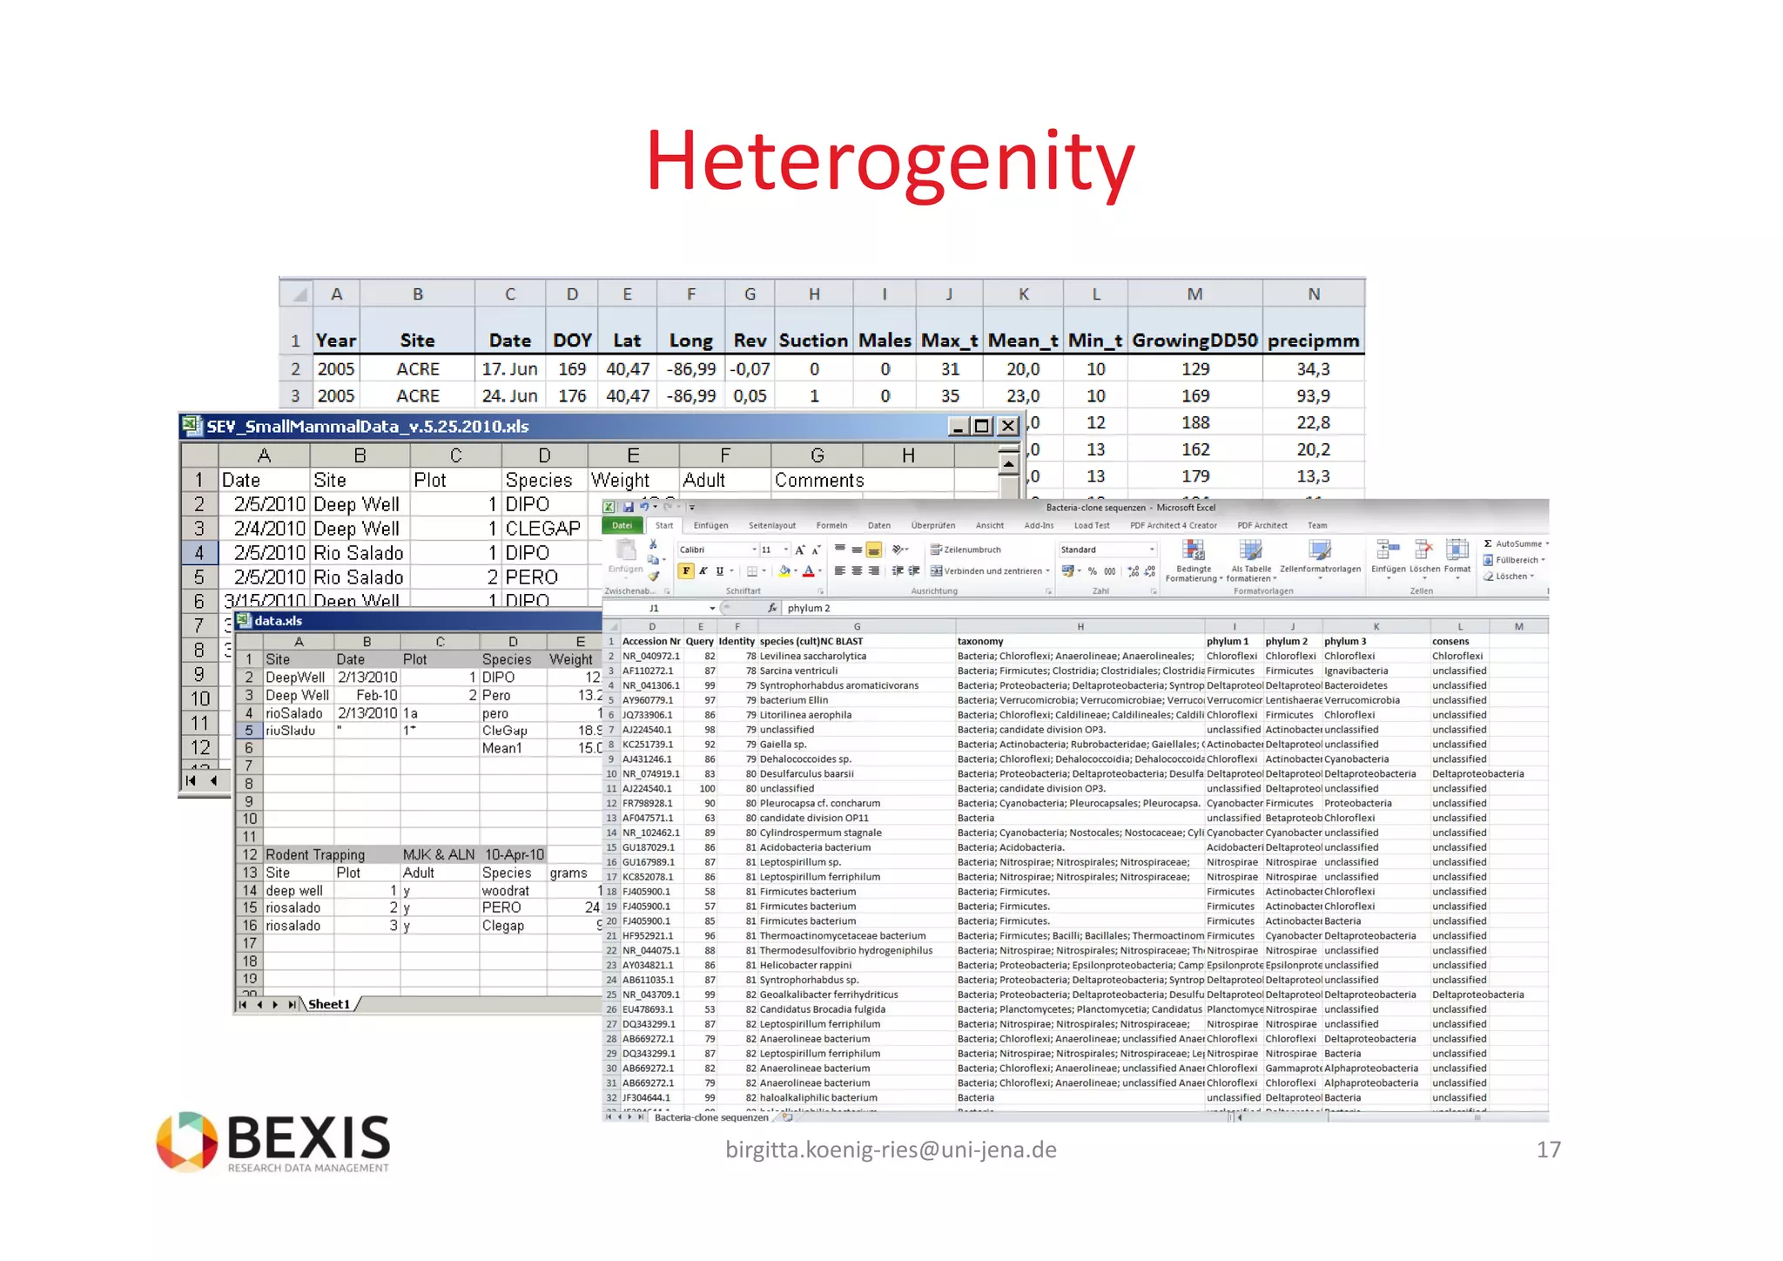The image size is (1783, 1261).
Task: Toggle bold (F) formatting
Action: point(686,571)
